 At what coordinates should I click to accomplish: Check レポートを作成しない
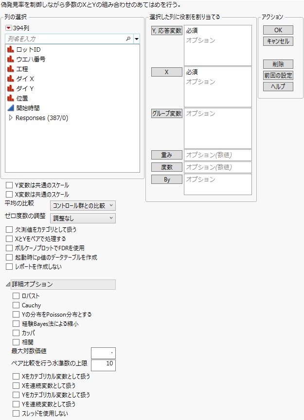click(x=9, y=266)
